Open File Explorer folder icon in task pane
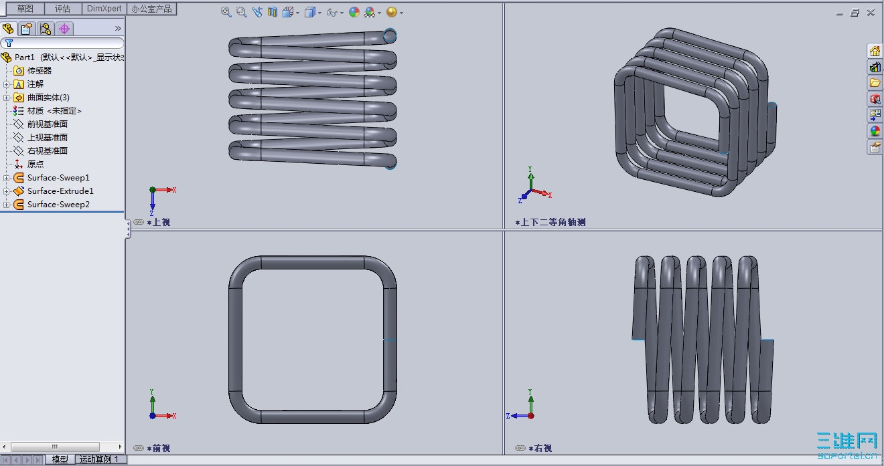Viewport: 884px width, 466px height. (x=875, y=83)
